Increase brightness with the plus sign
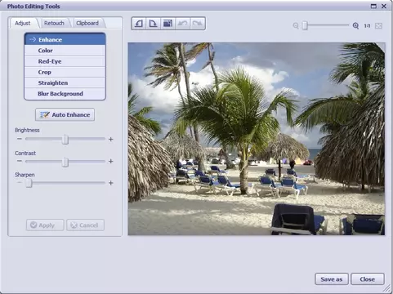This screenshot has height=294, width=393. pyautogui.click(x=111, y=140)
